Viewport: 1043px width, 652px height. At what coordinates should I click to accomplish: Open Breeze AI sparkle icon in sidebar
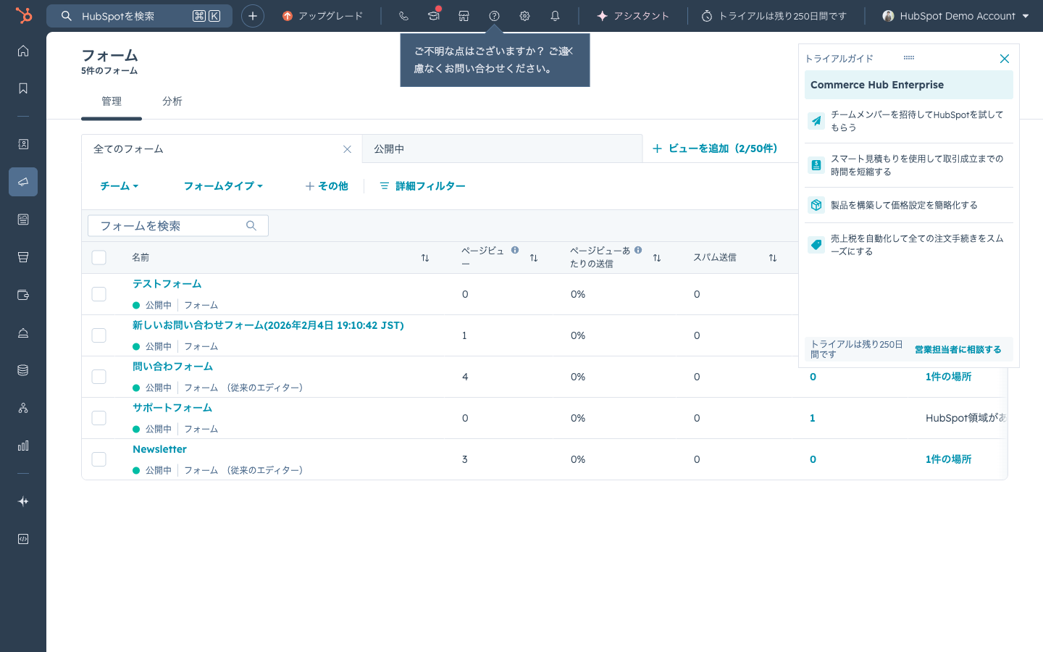pos(23,501)
